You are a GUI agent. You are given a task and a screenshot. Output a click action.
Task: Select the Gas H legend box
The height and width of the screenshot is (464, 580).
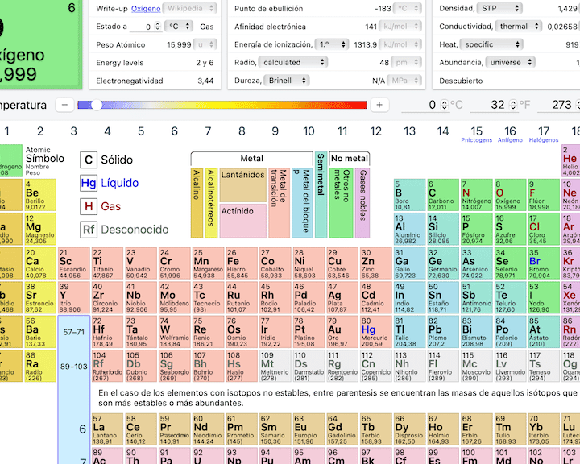pyautogui.click(x=89, y=206)
